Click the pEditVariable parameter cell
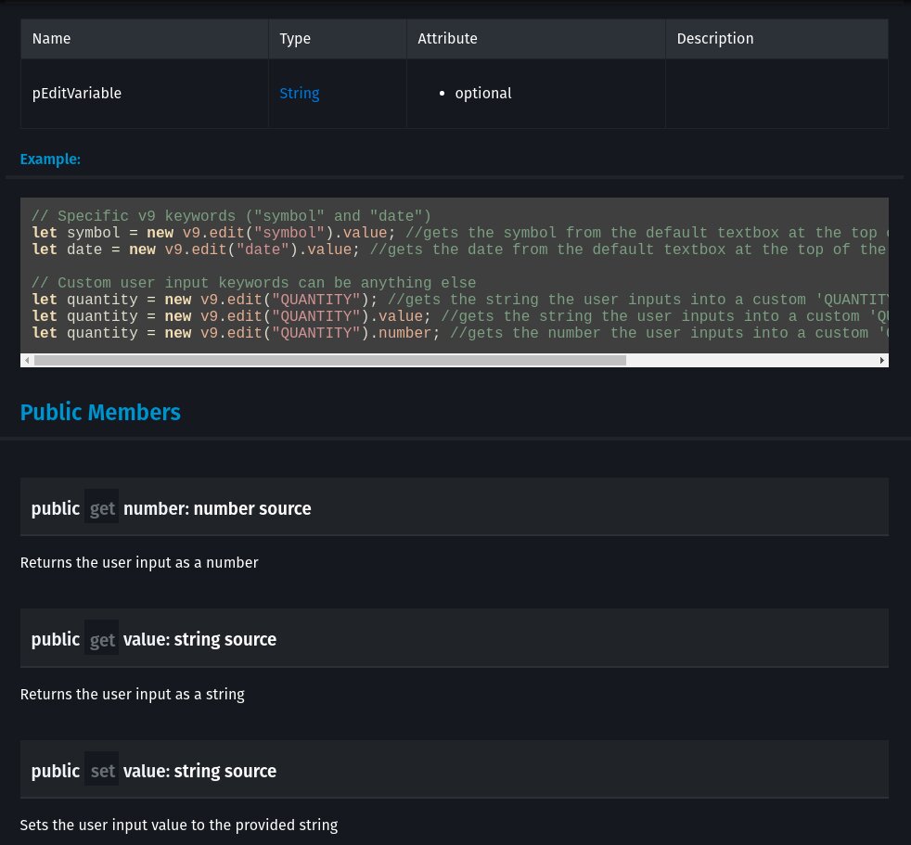 [77, 94]
